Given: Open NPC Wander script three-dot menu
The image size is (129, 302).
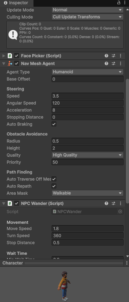Looking at the screenshot, I should tap(121, 203).
